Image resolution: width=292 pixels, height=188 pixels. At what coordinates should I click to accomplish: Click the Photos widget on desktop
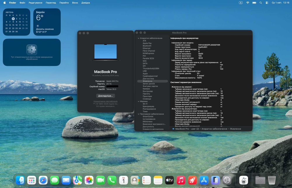point(32,52)
